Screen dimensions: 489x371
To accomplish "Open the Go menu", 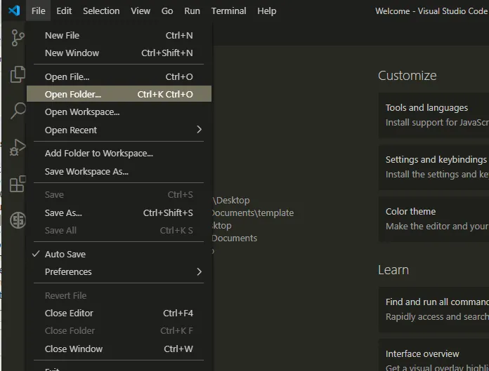I will point(167,11).
